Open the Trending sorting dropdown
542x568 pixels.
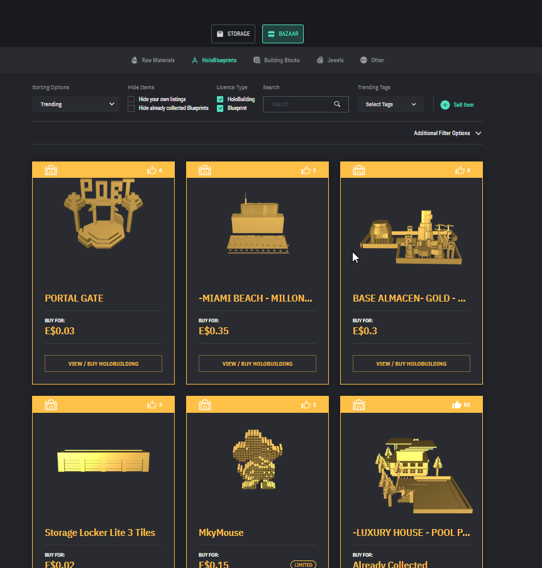[75, 104]
